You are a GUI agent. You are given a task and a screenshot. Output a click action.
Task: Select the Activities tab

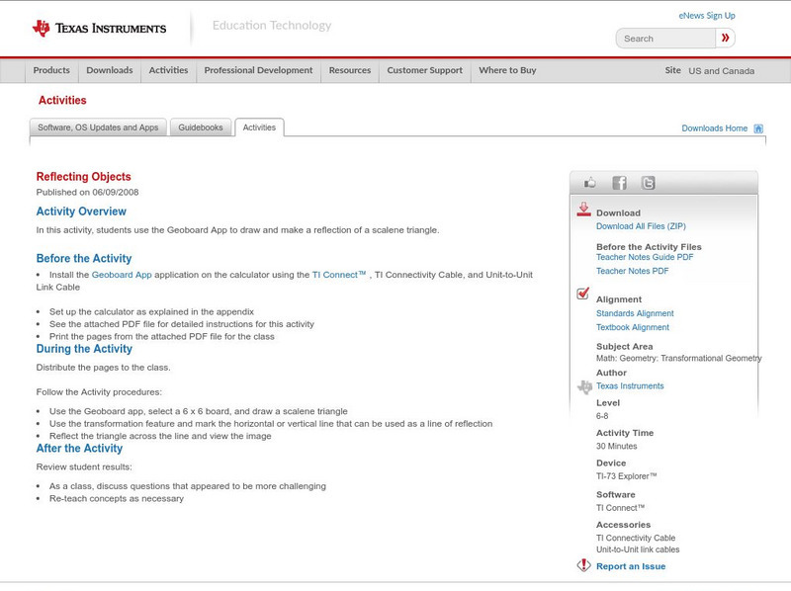(259, 127)
